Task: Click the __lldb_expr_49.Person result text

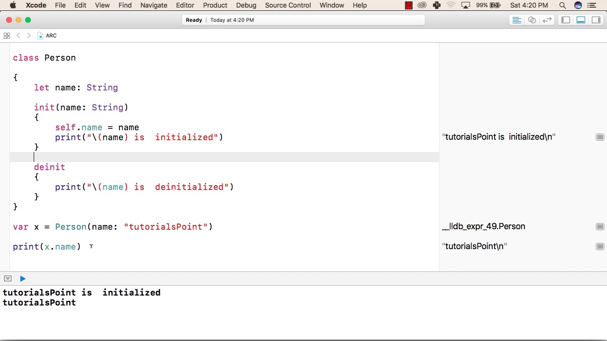Action: 484,226
